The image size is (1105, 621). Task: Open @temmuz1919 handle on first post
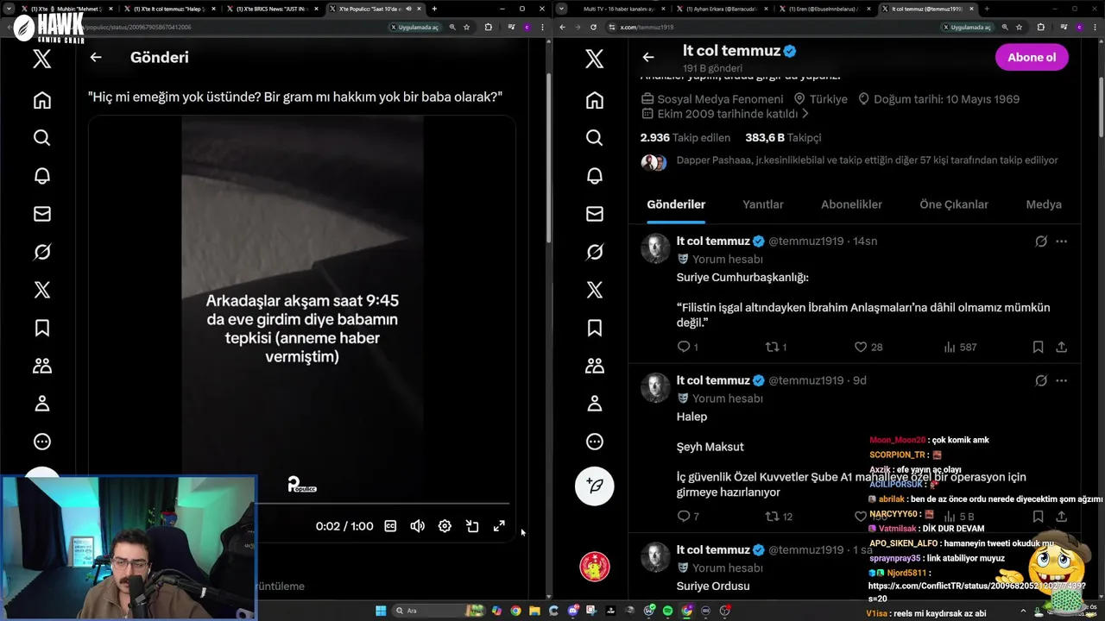(805, 241)
